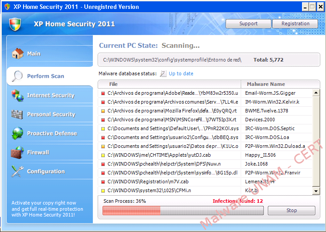Click the large shield logo in header

point(15,24)
